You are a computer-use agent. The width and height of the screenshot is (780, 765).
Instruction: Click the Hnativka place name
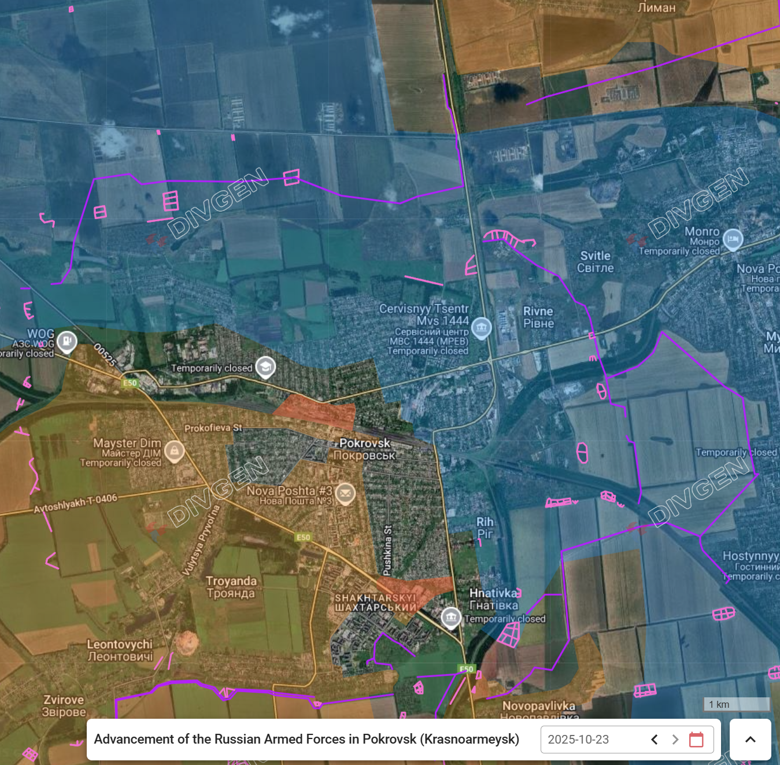click(493, 593)
